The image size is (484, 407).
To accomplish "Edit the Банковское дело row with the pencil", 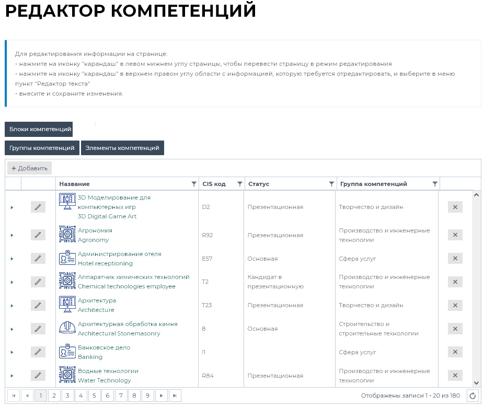I will (x=38, y=352).
